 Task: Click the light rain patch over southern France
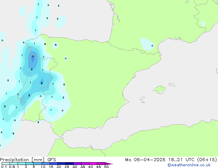pos(147,44)
